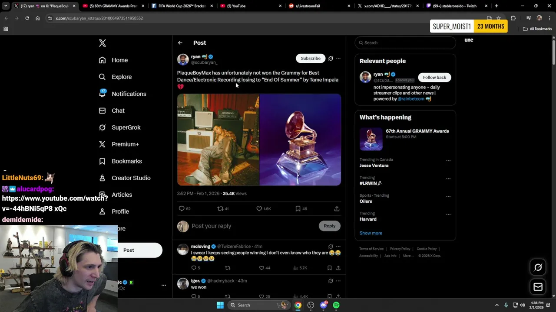Open All Bookmarks folder
556x312 pixels.
click(537, 29)
